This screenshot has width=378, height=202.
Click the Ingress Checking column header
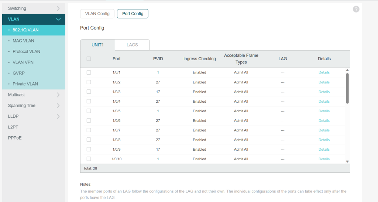(x=200, y=59)
